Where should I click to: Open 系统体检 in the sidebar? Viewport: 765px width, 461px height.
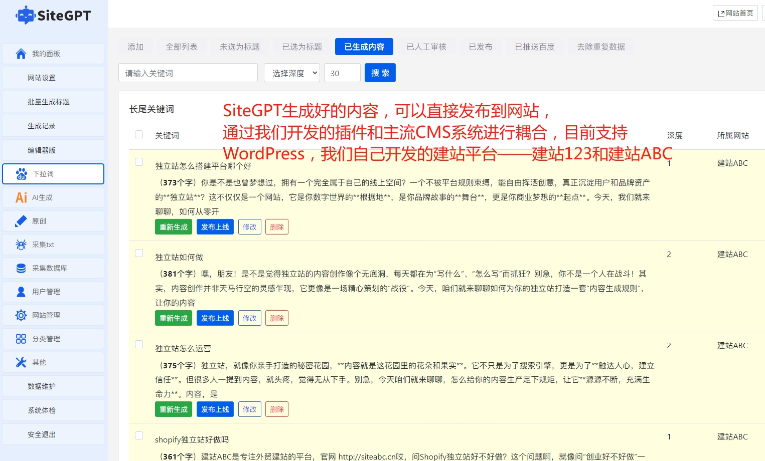coord(53,410)
